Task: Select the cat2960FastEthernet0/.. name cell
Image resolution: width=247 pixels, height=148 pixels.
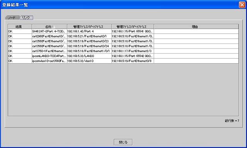Action: point(49,36)
